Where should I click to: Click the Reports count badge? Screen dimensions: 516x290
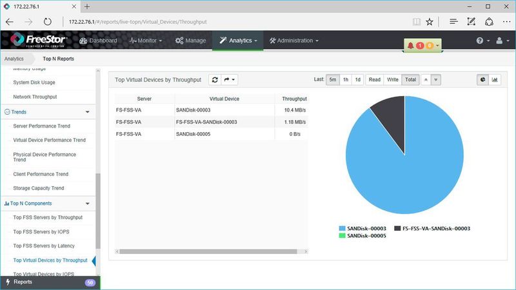(x=90, y=282)
